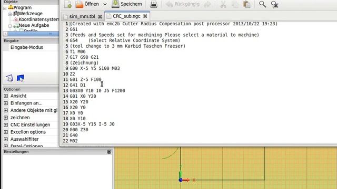Select the Program item in the tree
This screenshot has width=337, height=189.
tap(22, 7)
